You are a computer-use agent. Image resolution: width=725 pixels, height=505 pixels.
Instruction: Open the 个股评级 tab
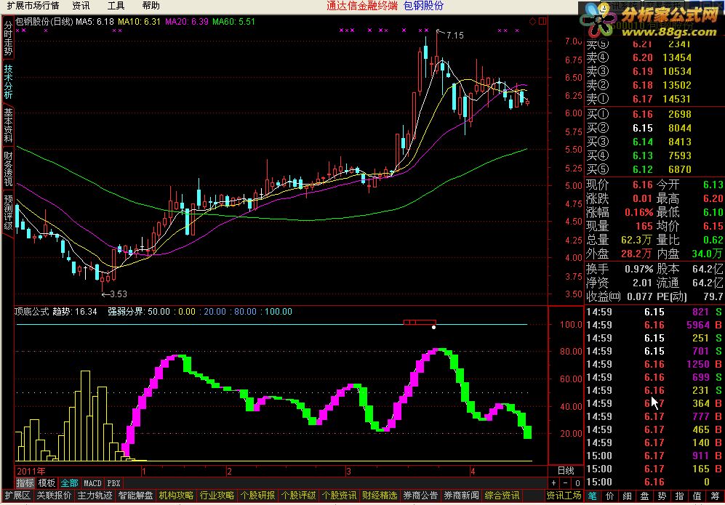(298, 496)
